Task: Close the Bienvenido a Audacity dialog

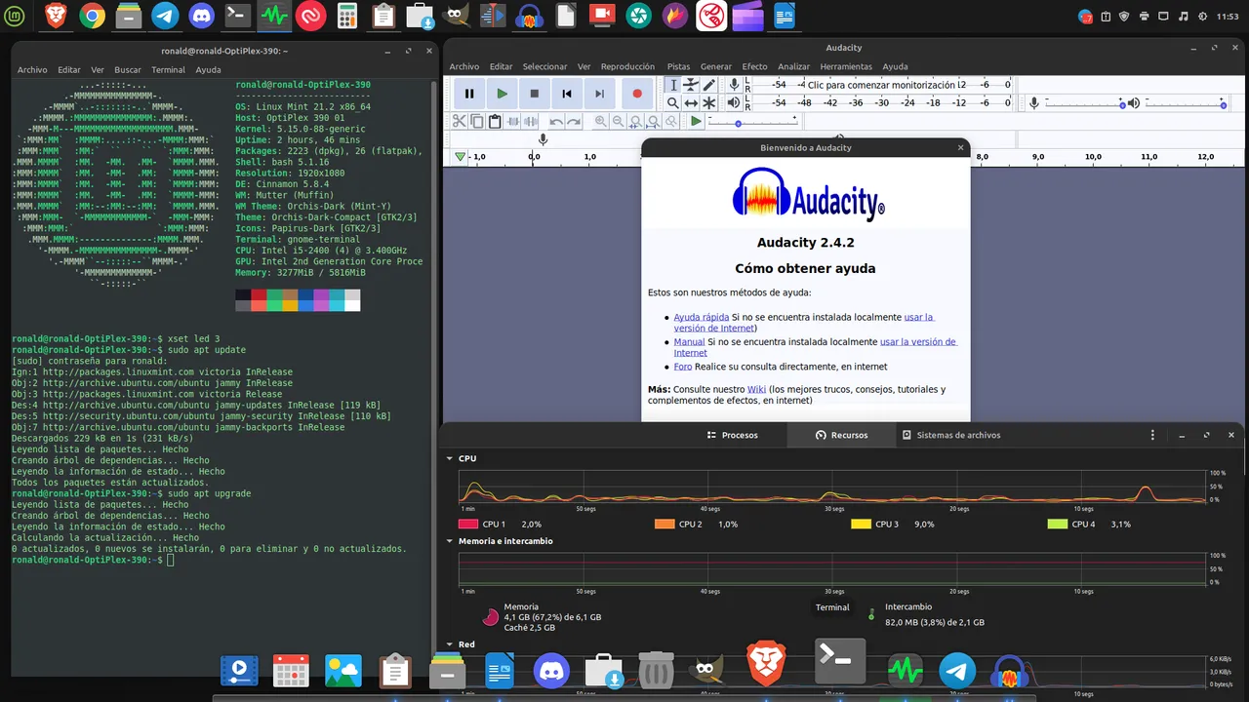Action: [961, 148]
